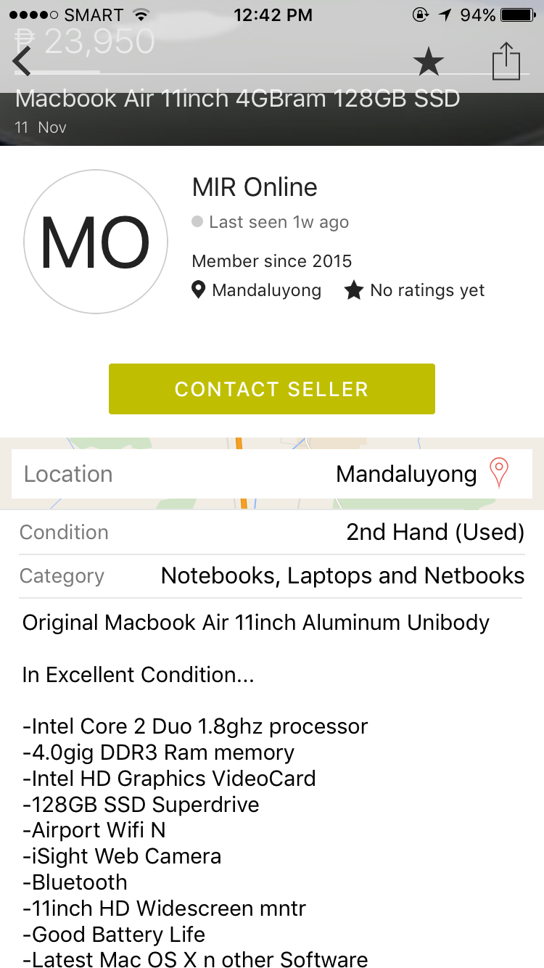Image resolution: width=544 pixels, height=968 pixels.
Task: Open the MIR Online seller profile name
Action: 255,187
